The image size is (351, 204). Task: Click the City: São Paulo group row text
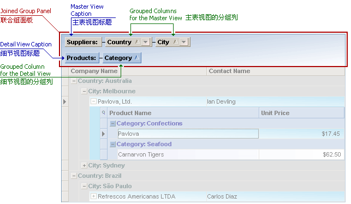tap(110, 186)
